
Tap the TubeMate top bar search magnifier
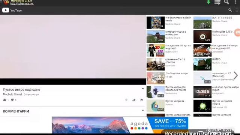(226, 2)
